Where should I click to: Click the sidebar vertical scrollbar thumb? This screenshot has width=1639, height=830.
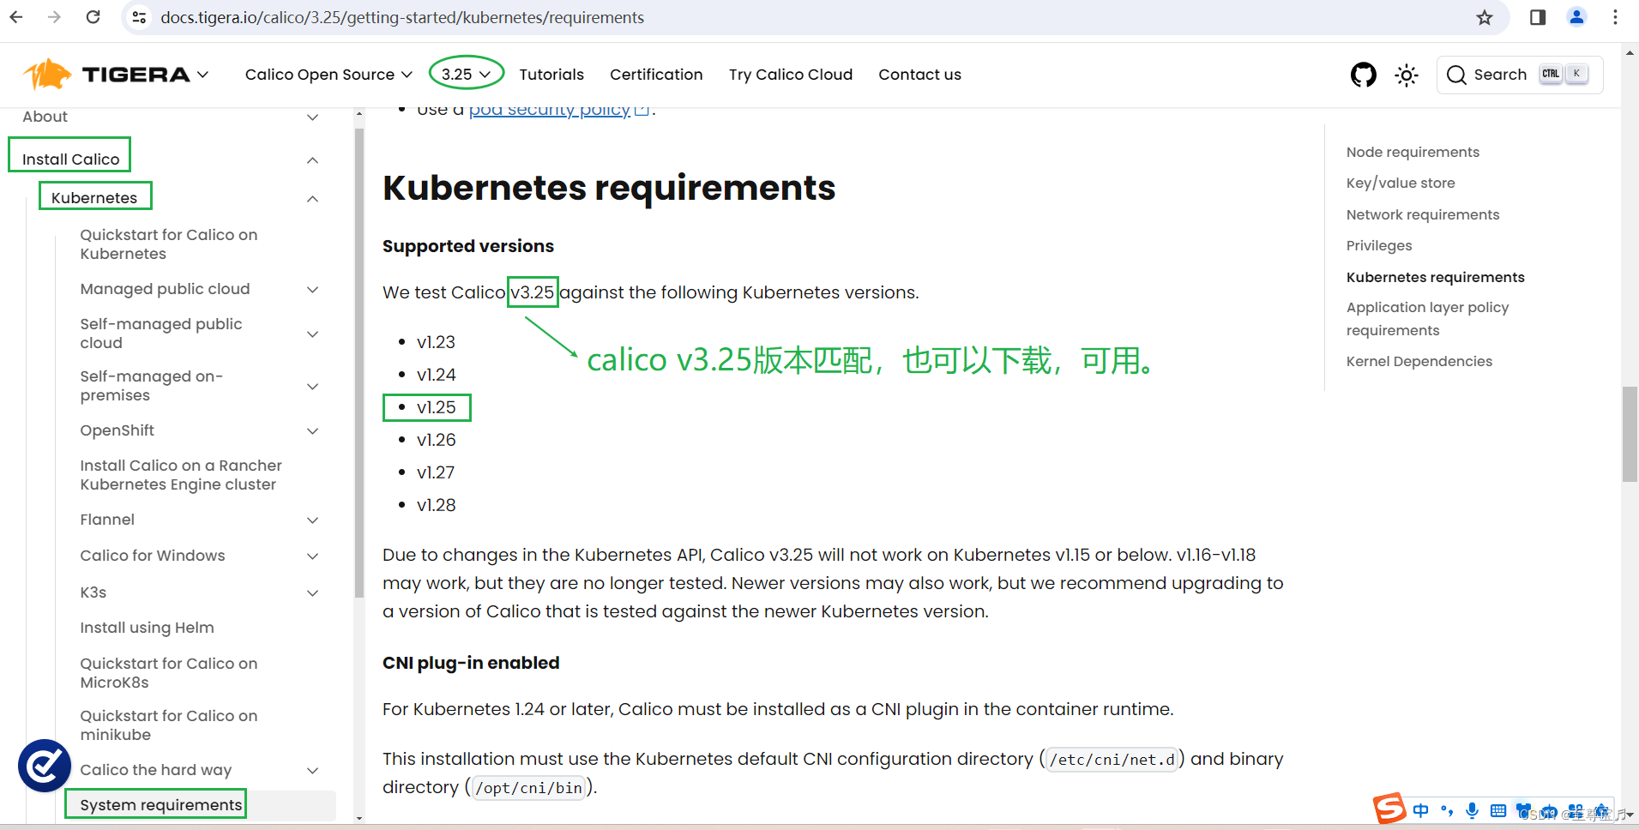click(359, 363)
